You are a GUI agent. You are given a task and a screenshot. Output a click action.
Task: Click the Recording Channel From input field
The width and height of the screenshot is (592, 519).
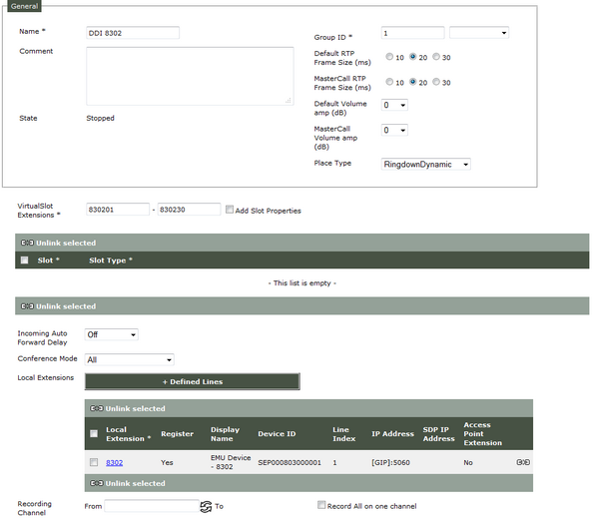[152, 506]
